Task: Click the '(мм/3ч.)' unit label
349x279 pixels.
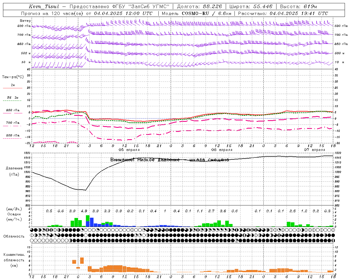Action: [x=14, y=209]
